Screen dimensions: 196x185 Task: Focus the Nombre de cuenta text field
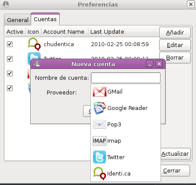(x=125, y=78)
